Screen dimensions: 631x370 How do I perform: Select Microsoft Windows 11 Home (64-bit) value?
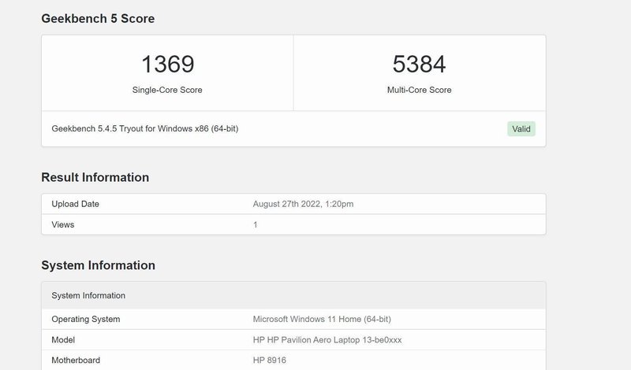point(322,319)
